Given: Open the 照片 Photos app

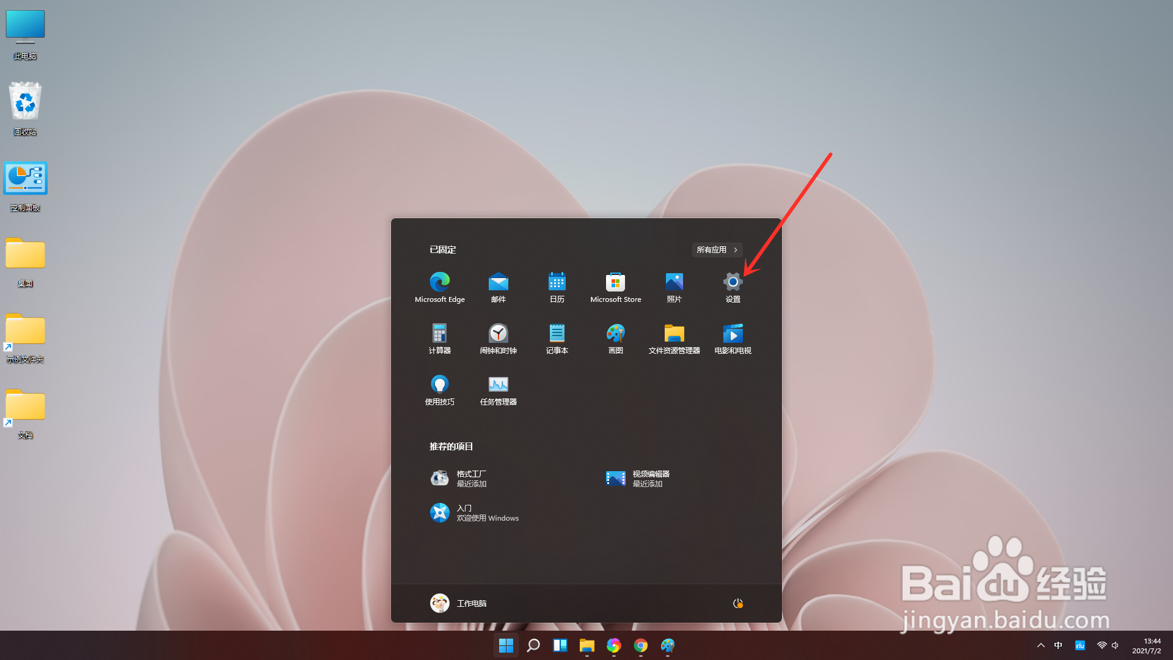Looking at the screenshot, I should pyautogui.click(x=674, y=287).
